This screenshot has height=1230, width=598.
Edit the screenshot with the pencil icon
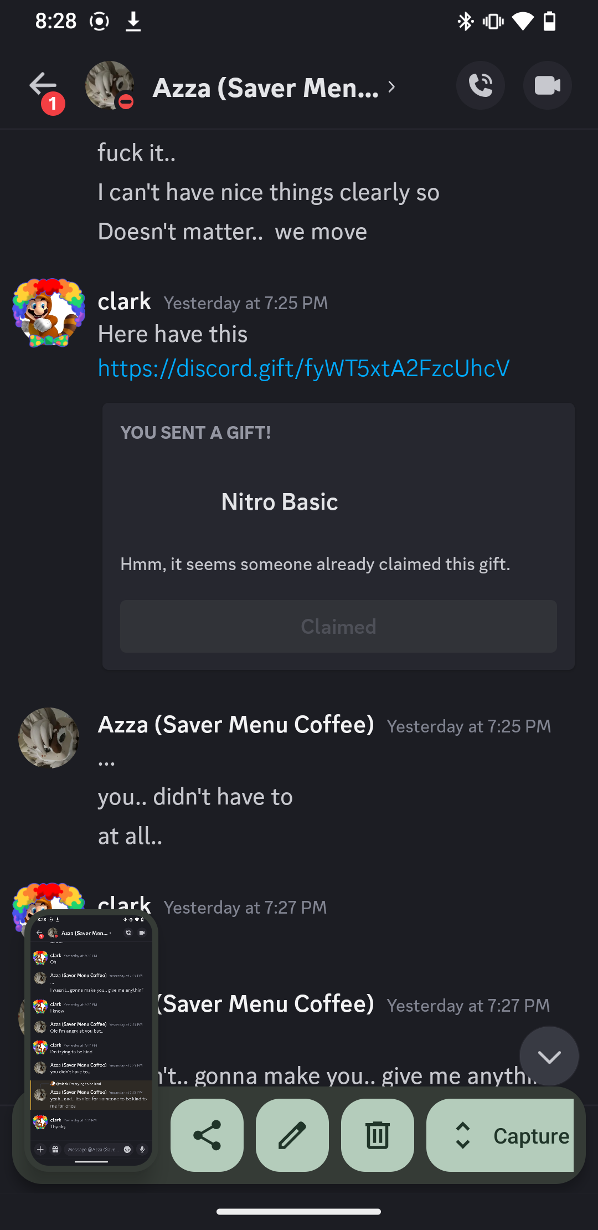(x=292, y=1135)
